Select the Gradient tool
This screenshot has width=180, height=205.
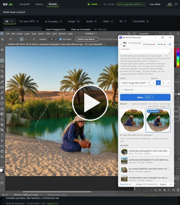[x=2, y=114]
